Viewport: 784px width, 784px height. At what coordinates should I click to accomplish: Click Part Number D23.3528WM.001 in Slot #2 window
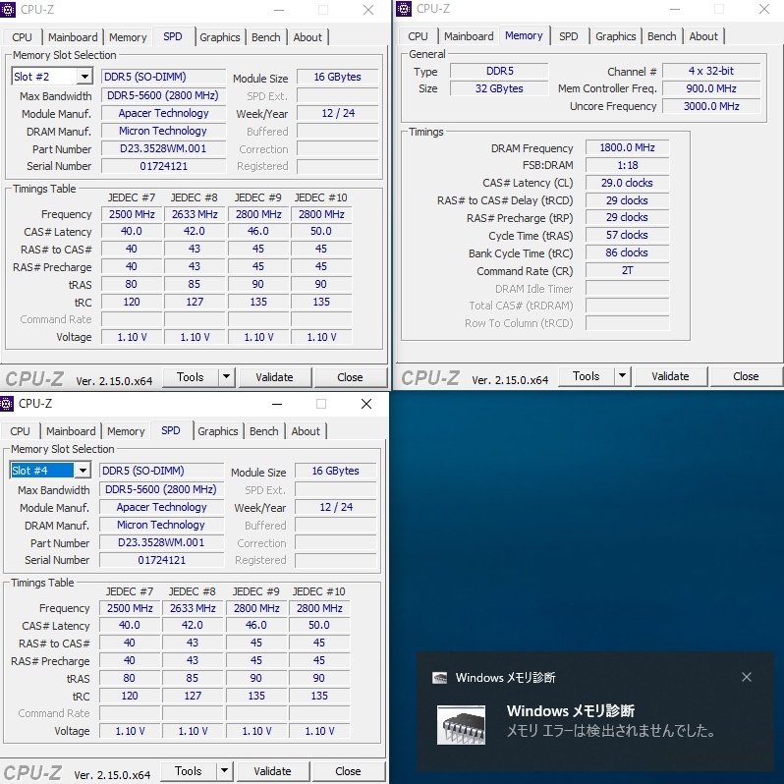(163, 148)
